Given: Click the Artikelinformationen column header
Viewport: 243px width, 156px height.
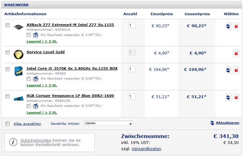Looking at the screenshot, I should pyautogui.click(x=25, y=14).
